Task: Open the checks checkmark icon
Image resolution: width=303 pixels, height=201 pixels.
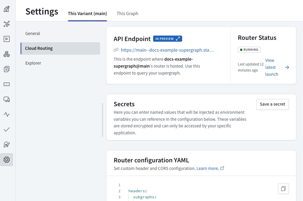Action: coord(7,129)
